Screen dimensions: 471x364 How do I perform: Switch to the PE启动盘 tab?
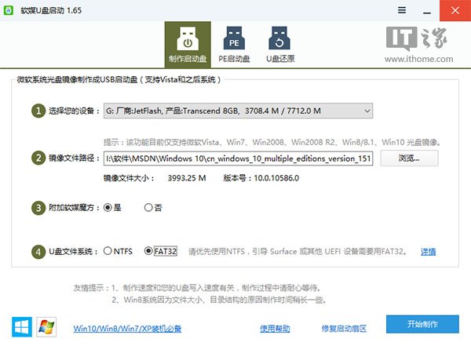(x=234, y=45)
